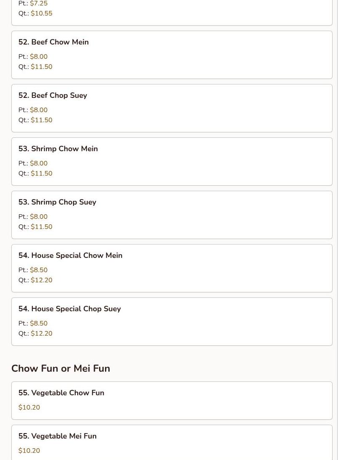Click the Beef Chow Mein pint price
This screenshot has height=460, width=346.
tap(39, 57)
